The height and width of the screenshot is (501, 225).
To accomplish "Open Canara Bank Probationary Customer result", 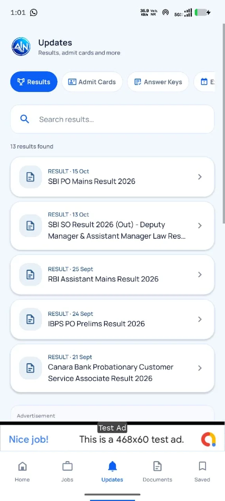I will [x=112, y=368].
